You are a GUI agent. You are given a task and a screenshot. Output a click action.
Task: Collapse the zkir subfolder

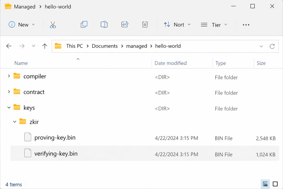15,122
